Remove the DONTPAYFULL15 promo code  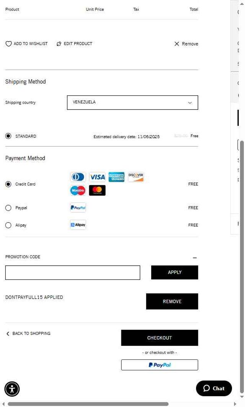click(172, 301)
